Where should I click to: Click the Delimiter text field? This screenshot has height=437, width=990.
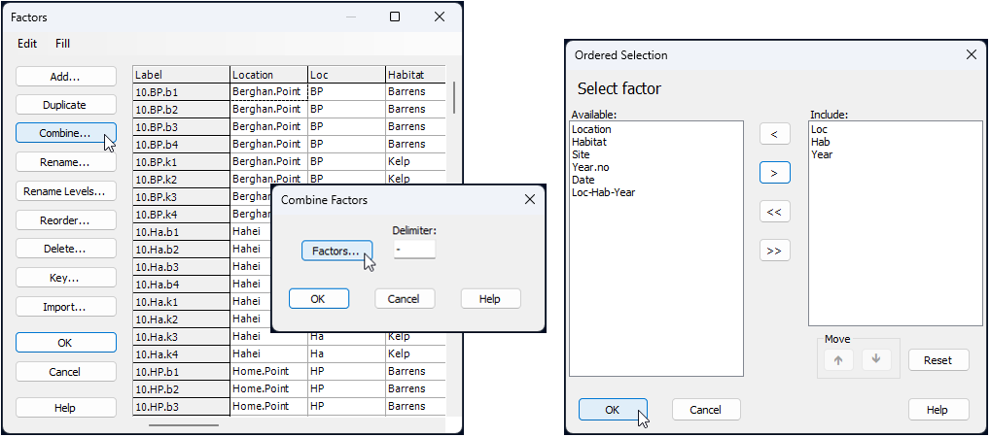pyautogui.click(x=414, y=250)
